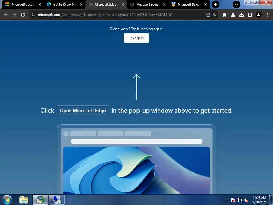This screenshot has width=273, height=205.
Task: Share this page icon
Action: [x=208, y=15]
